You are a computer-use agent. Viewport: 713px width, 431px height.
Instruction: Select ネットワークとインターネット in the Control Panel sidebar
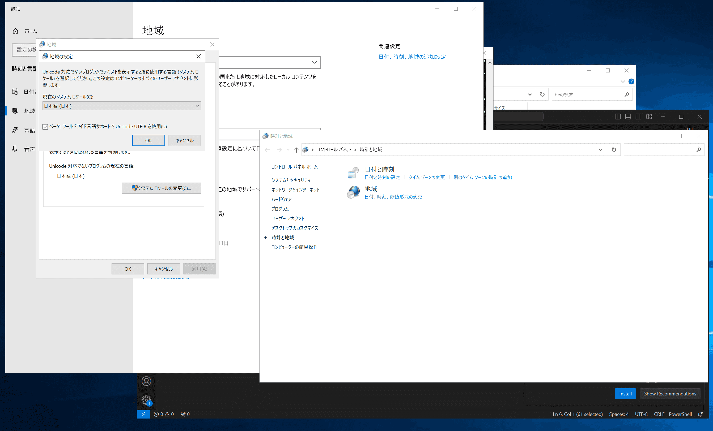[295, 190]
